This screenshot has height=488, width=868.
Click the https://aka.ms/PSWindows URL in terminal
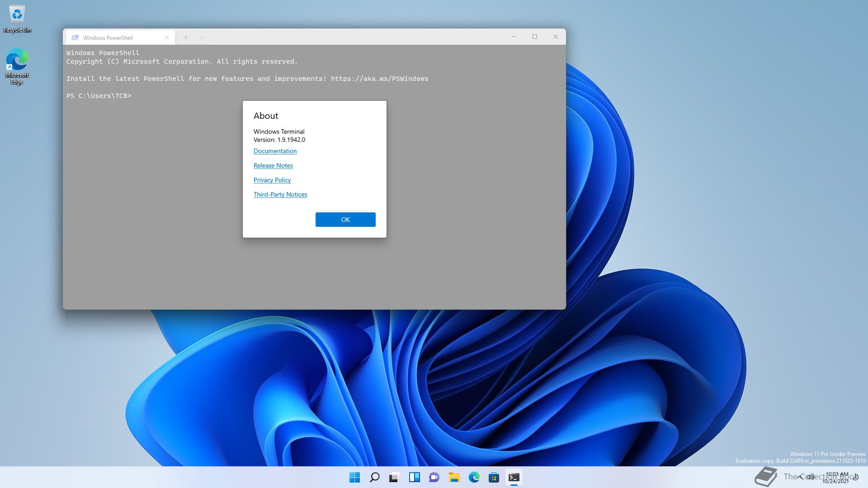pyautogui.click(x=379, y=79)
